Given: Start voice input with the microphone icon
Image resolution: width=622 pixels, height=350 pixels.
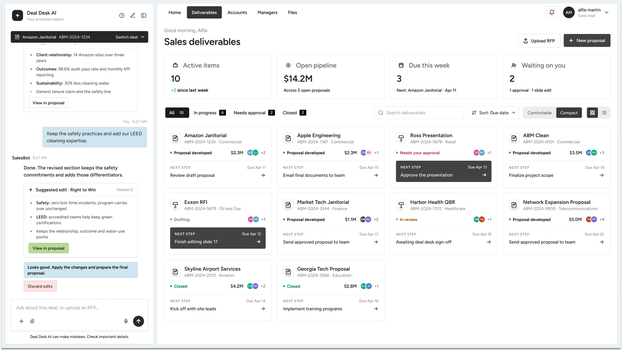Looking at the screenshot, I should pyautogui.click(x=126, y=321).
